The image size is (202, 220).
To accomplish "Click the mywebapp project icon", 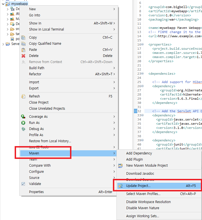I will tap(8, 4).
